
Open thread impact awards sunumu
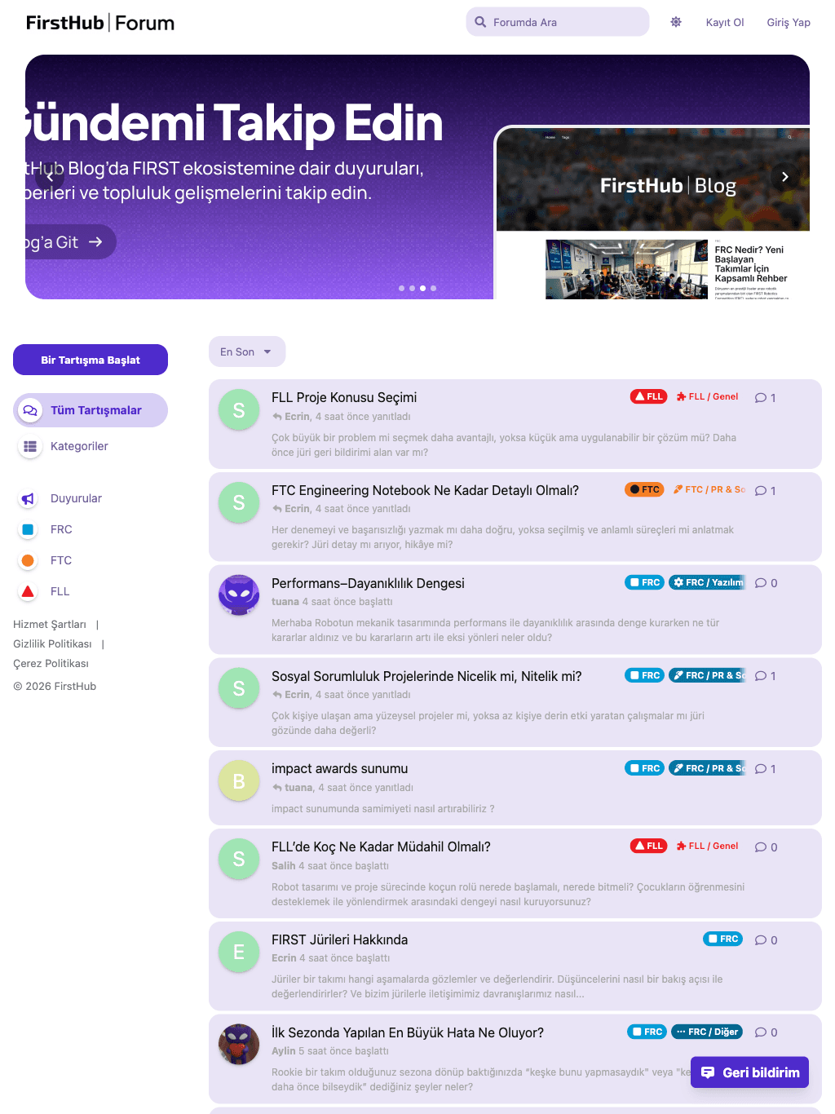pos(339,768)
